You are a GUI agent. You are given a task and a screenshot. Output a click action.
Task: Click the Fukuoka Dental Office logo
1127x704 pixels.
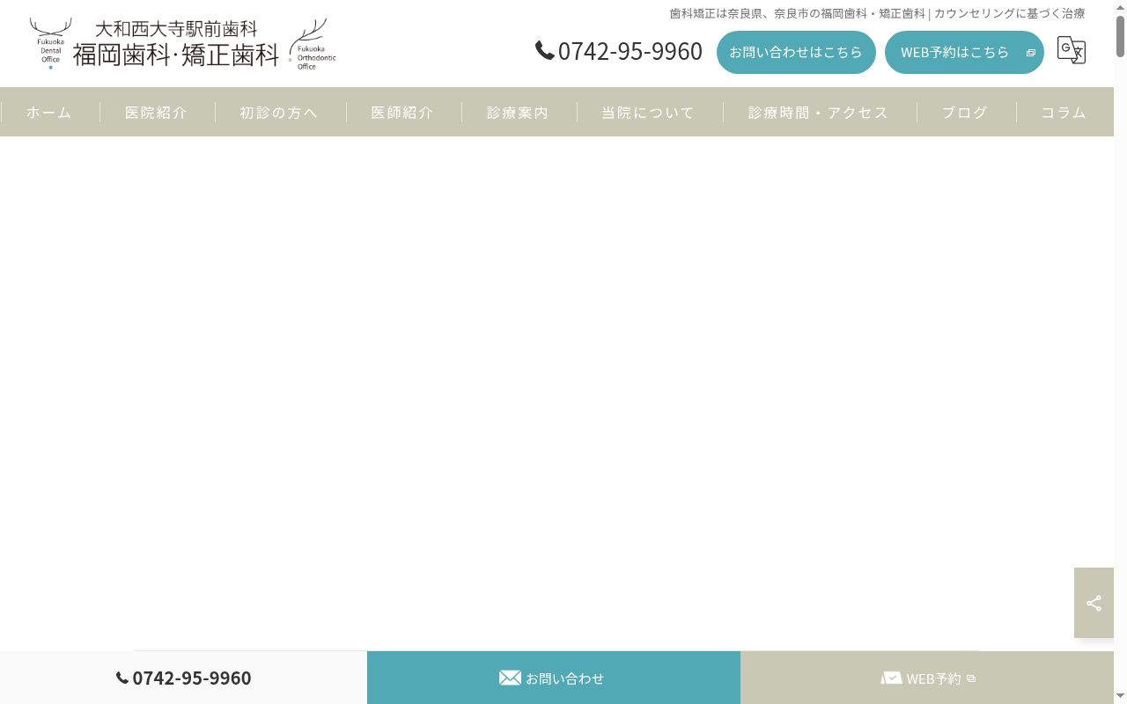[50, 43]
